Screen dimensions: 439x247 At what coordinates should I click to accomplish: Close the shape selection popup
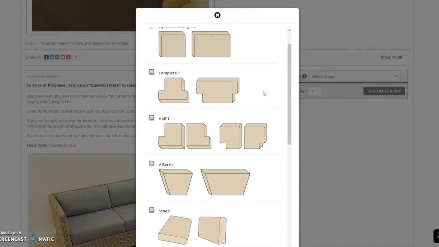click(217, 15)
